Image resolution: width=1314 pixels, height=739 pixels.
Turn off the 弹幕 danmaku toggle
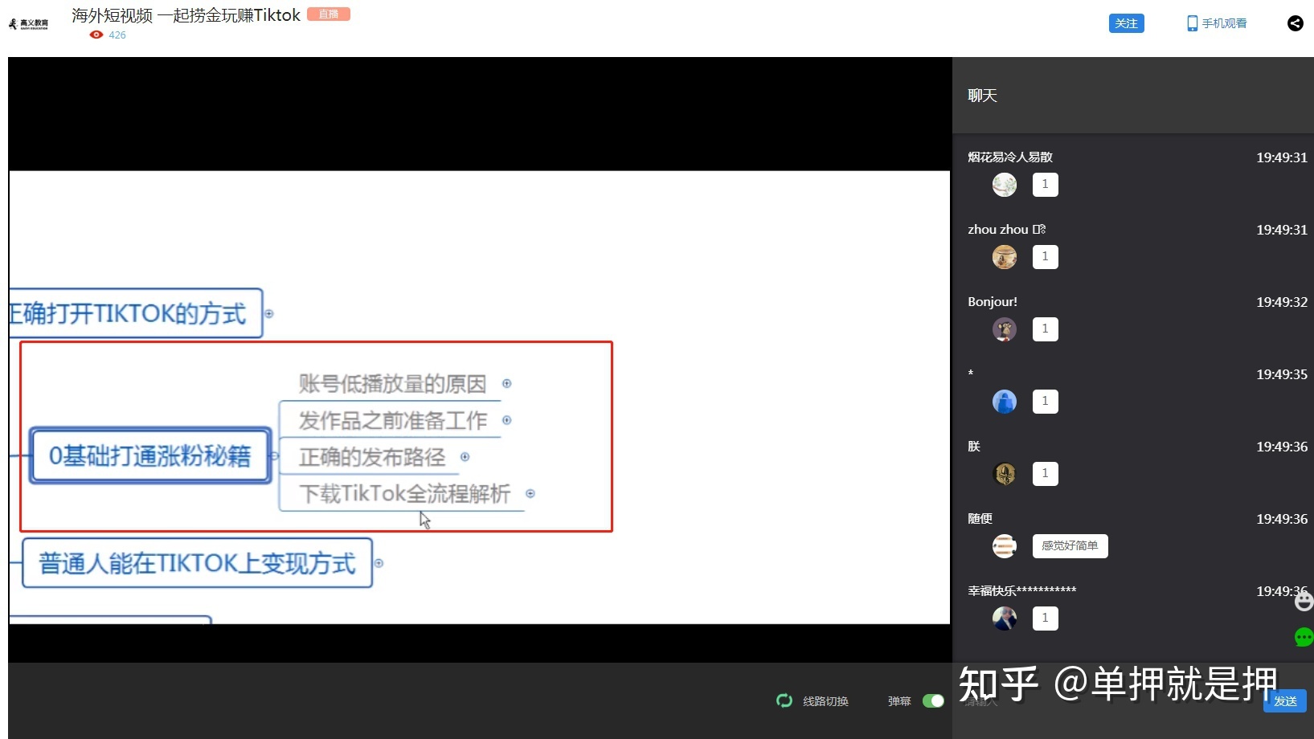[933, 700]
